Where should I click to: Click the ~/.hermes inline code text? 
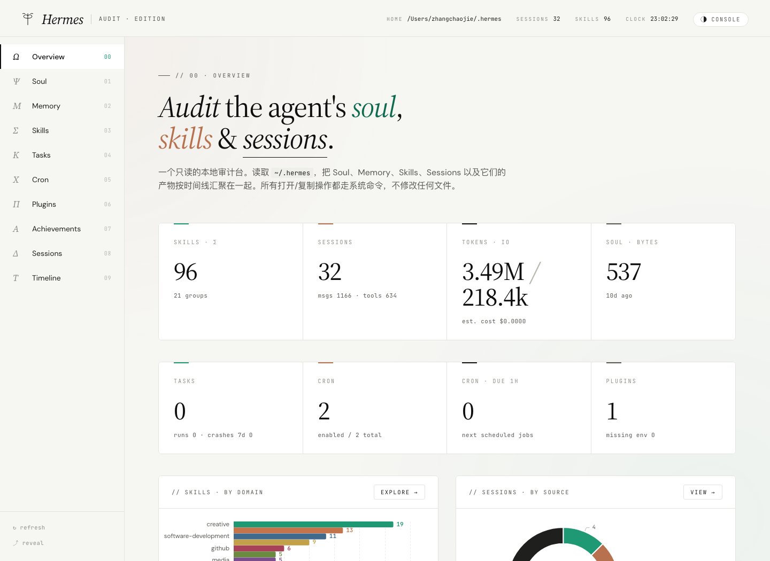point(292,173)
